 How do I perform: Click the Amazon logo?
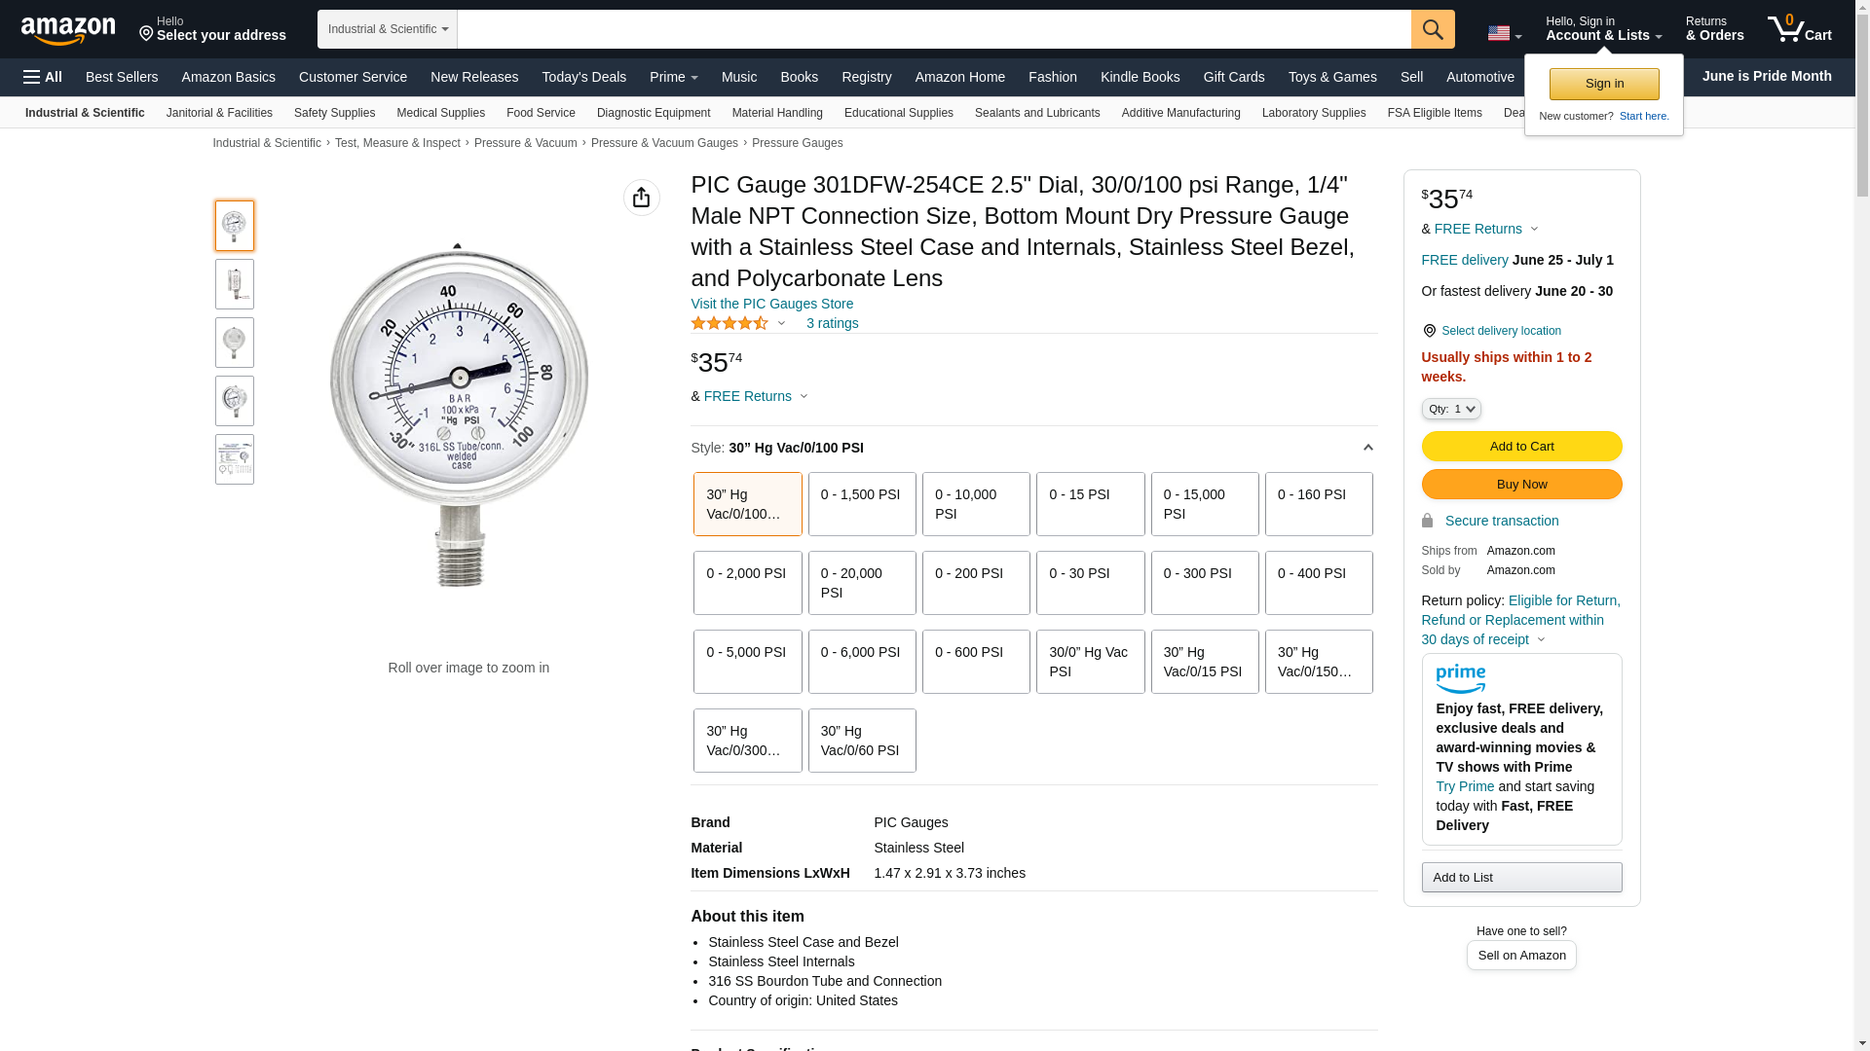coord(68,30)
